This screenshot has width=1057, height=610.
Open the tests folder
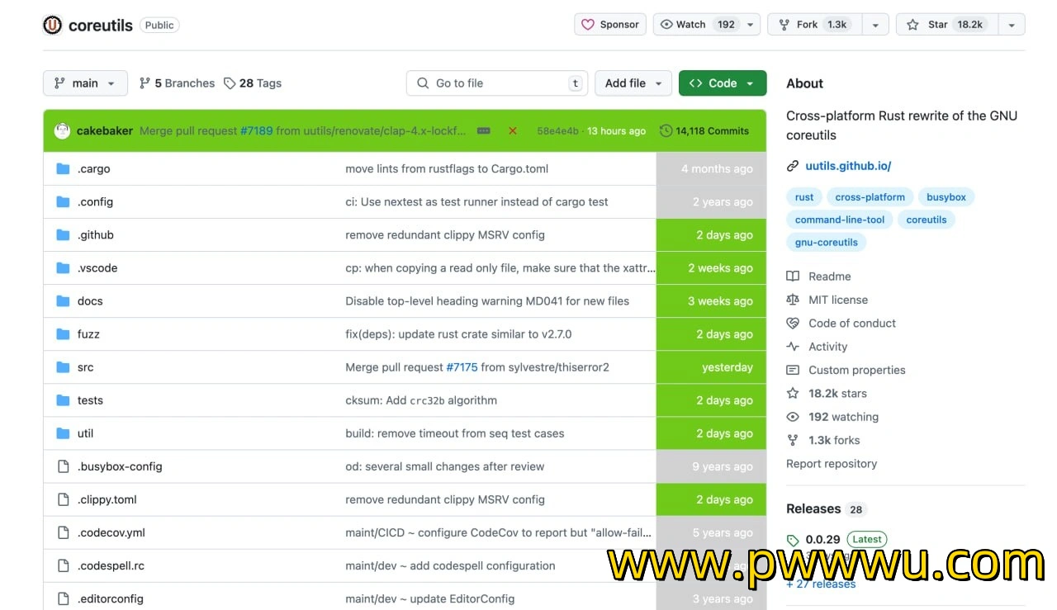90,400
